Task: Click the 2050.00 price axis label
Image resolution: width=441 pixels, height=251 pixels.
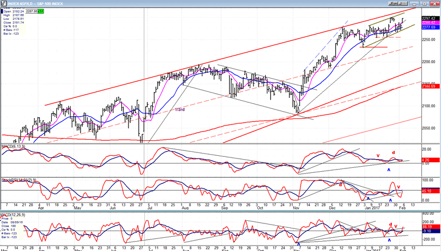Action: [428, 128]
